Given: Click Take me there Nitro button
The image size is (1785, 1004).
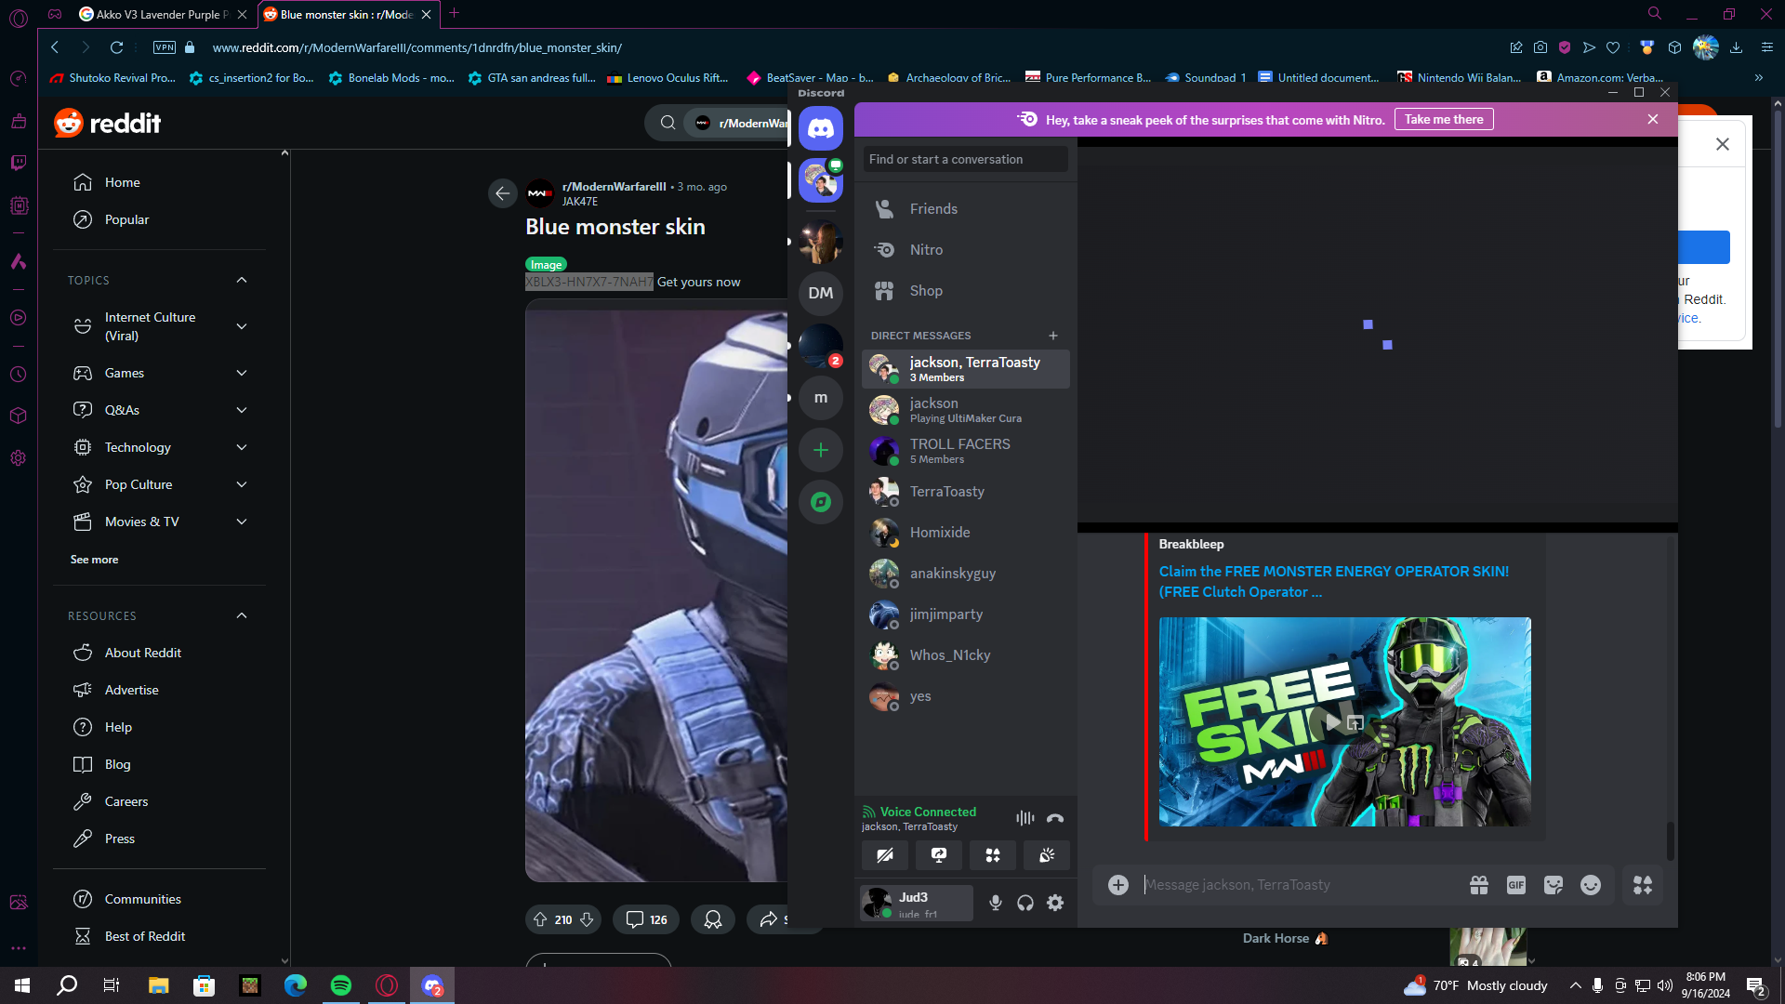Looking at the screenshot, I should point(1444,120).
